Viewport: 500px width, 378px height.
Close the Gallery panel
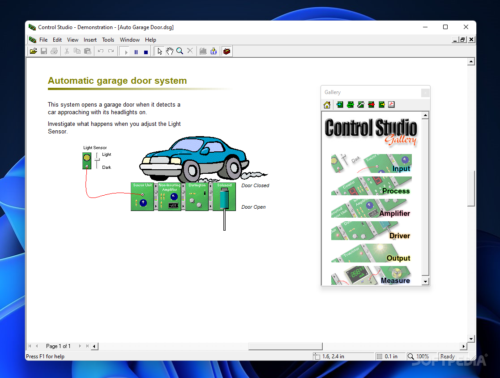(425, 93)
